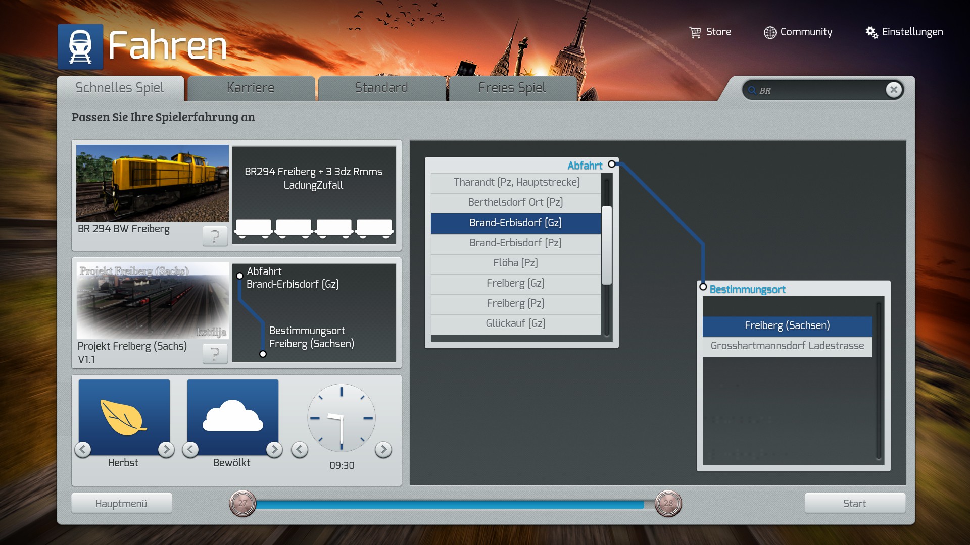Switch to previous weather with left arrow
Viewport: 970px width, 545px height.
(x=190, y=449)
